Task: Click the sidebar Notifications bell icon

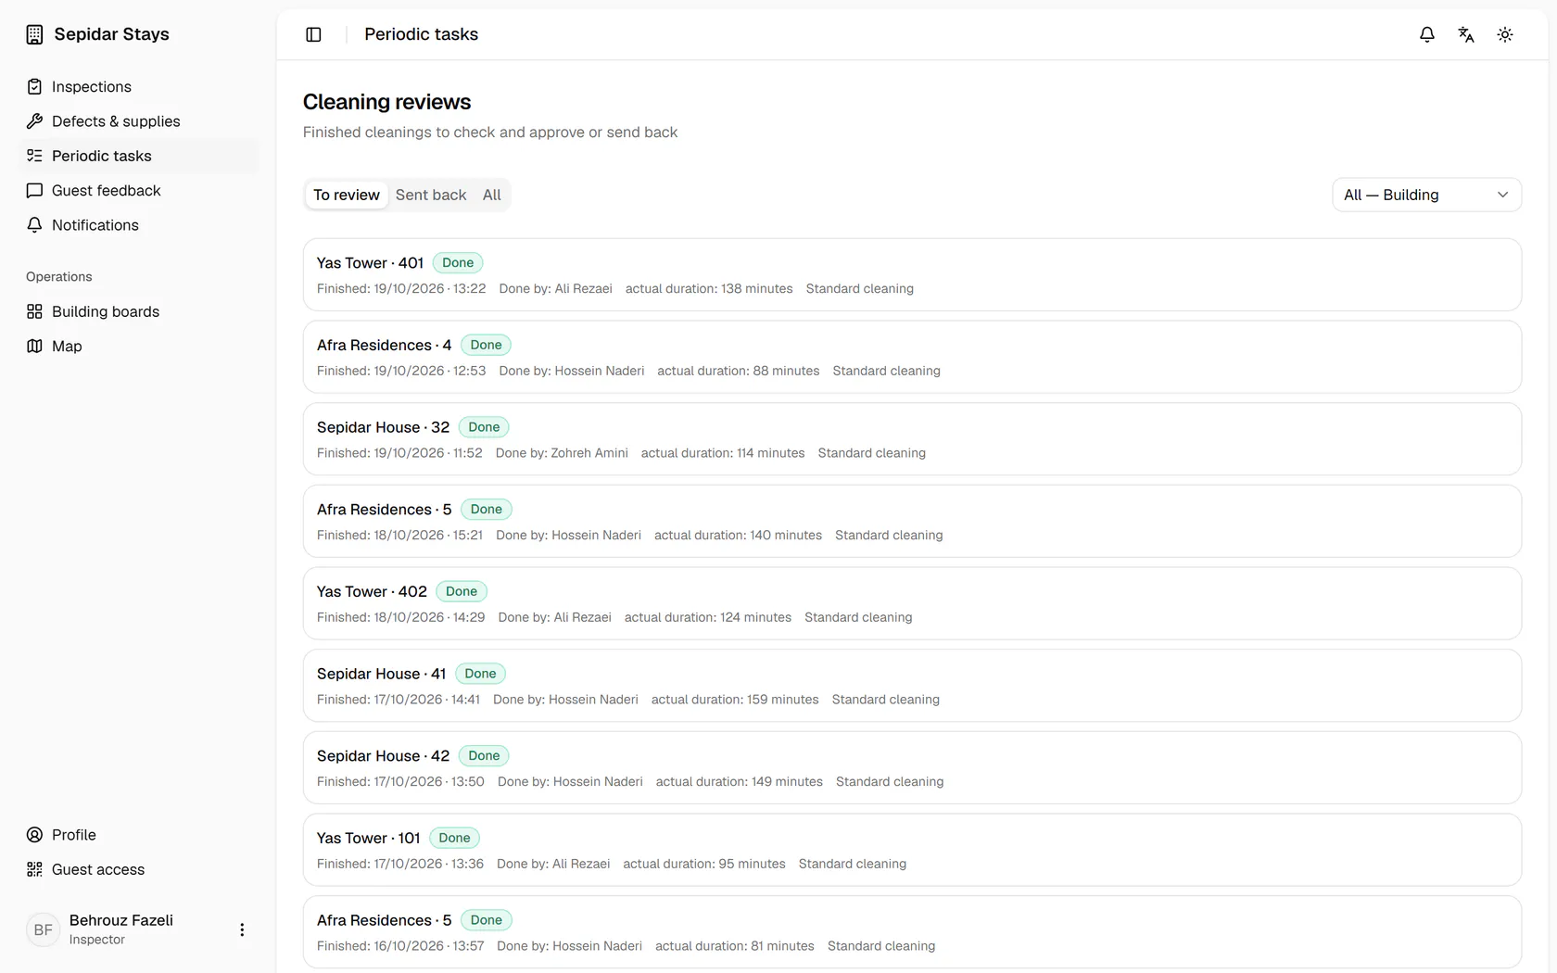Action: pos(34,225)
